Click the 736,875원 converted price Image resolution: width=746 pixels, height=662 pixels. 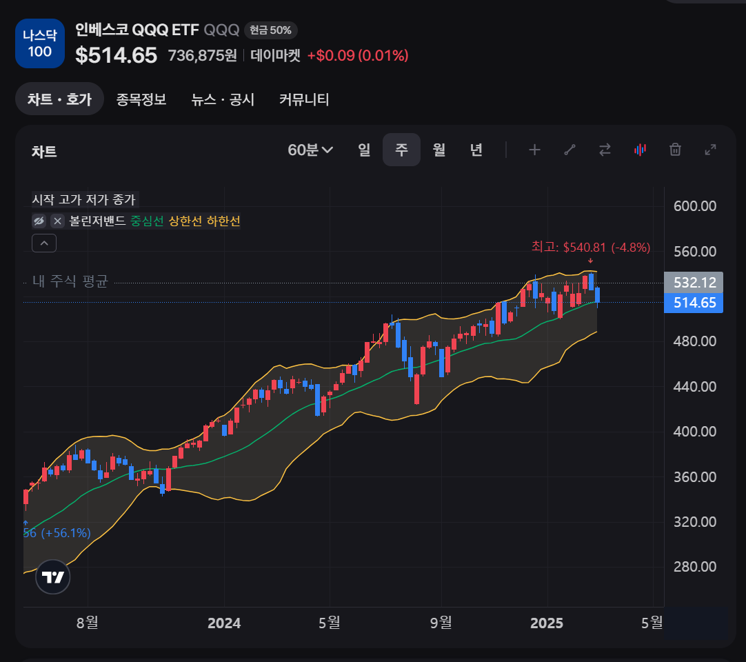tap(202, 56)
